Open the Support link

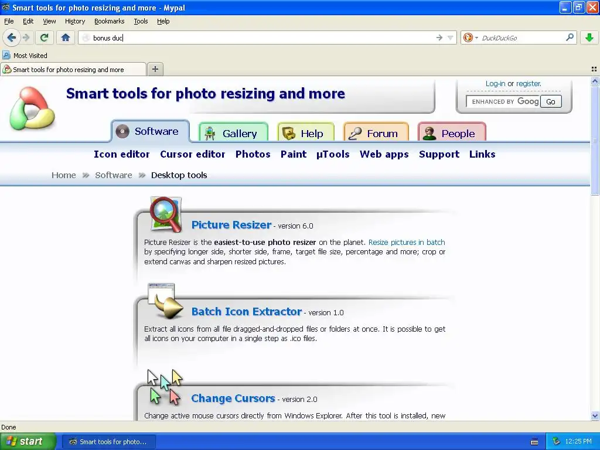[x=439, y=154]
